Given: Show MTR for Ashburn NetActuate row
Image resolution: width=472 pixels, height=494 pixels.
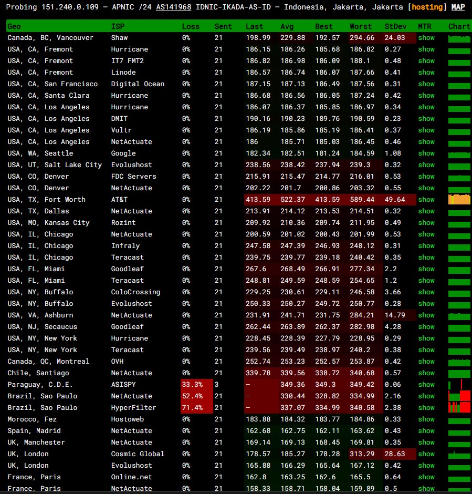Looking at the screenshot, I should [x=426, y=315].
